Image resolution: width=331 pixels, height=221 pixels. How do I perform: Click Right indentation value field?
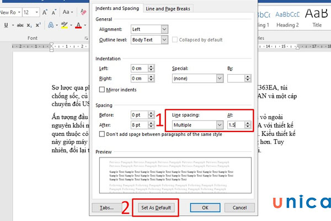click(140, 78)
